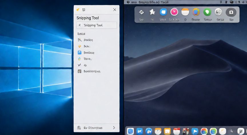Image resolution: width=247 pixels, height=135 pixels.
Task: Click the yellow pencil icon in Snipping Tool panel header
Action: click(78, 10)
